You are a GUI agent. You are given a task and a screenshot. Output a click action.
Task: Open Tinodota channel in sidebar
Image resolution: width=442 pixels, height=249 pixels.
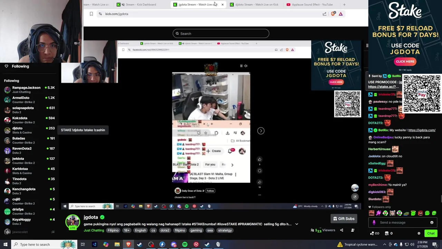tap(29, 181)
